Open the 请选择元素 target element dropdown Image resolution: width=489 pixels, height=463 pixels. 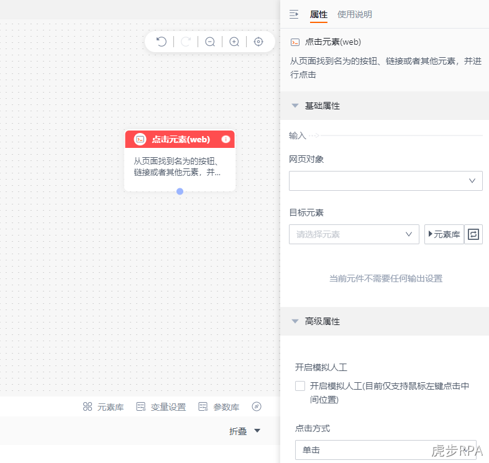click(x=354, y=234)
